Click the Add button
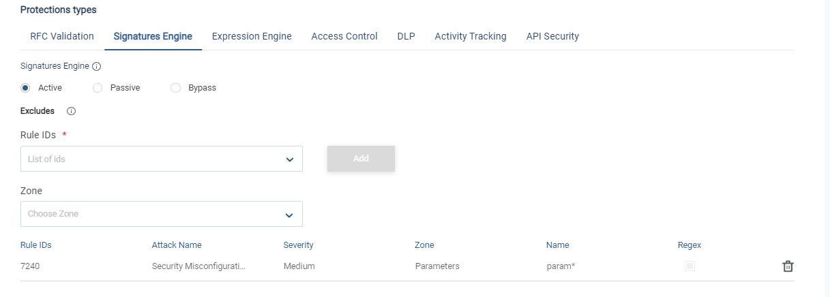The width and height of the screenshot is (830, 297). tap(361, 159)
